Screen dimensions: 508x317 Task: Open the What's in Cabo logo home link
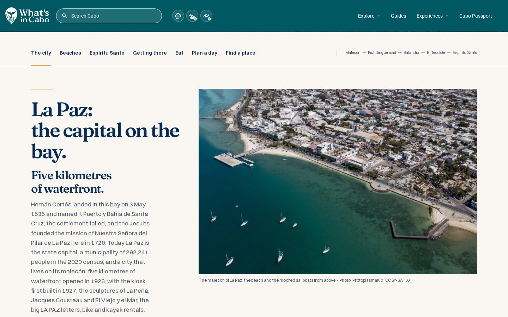coord(27,16)
